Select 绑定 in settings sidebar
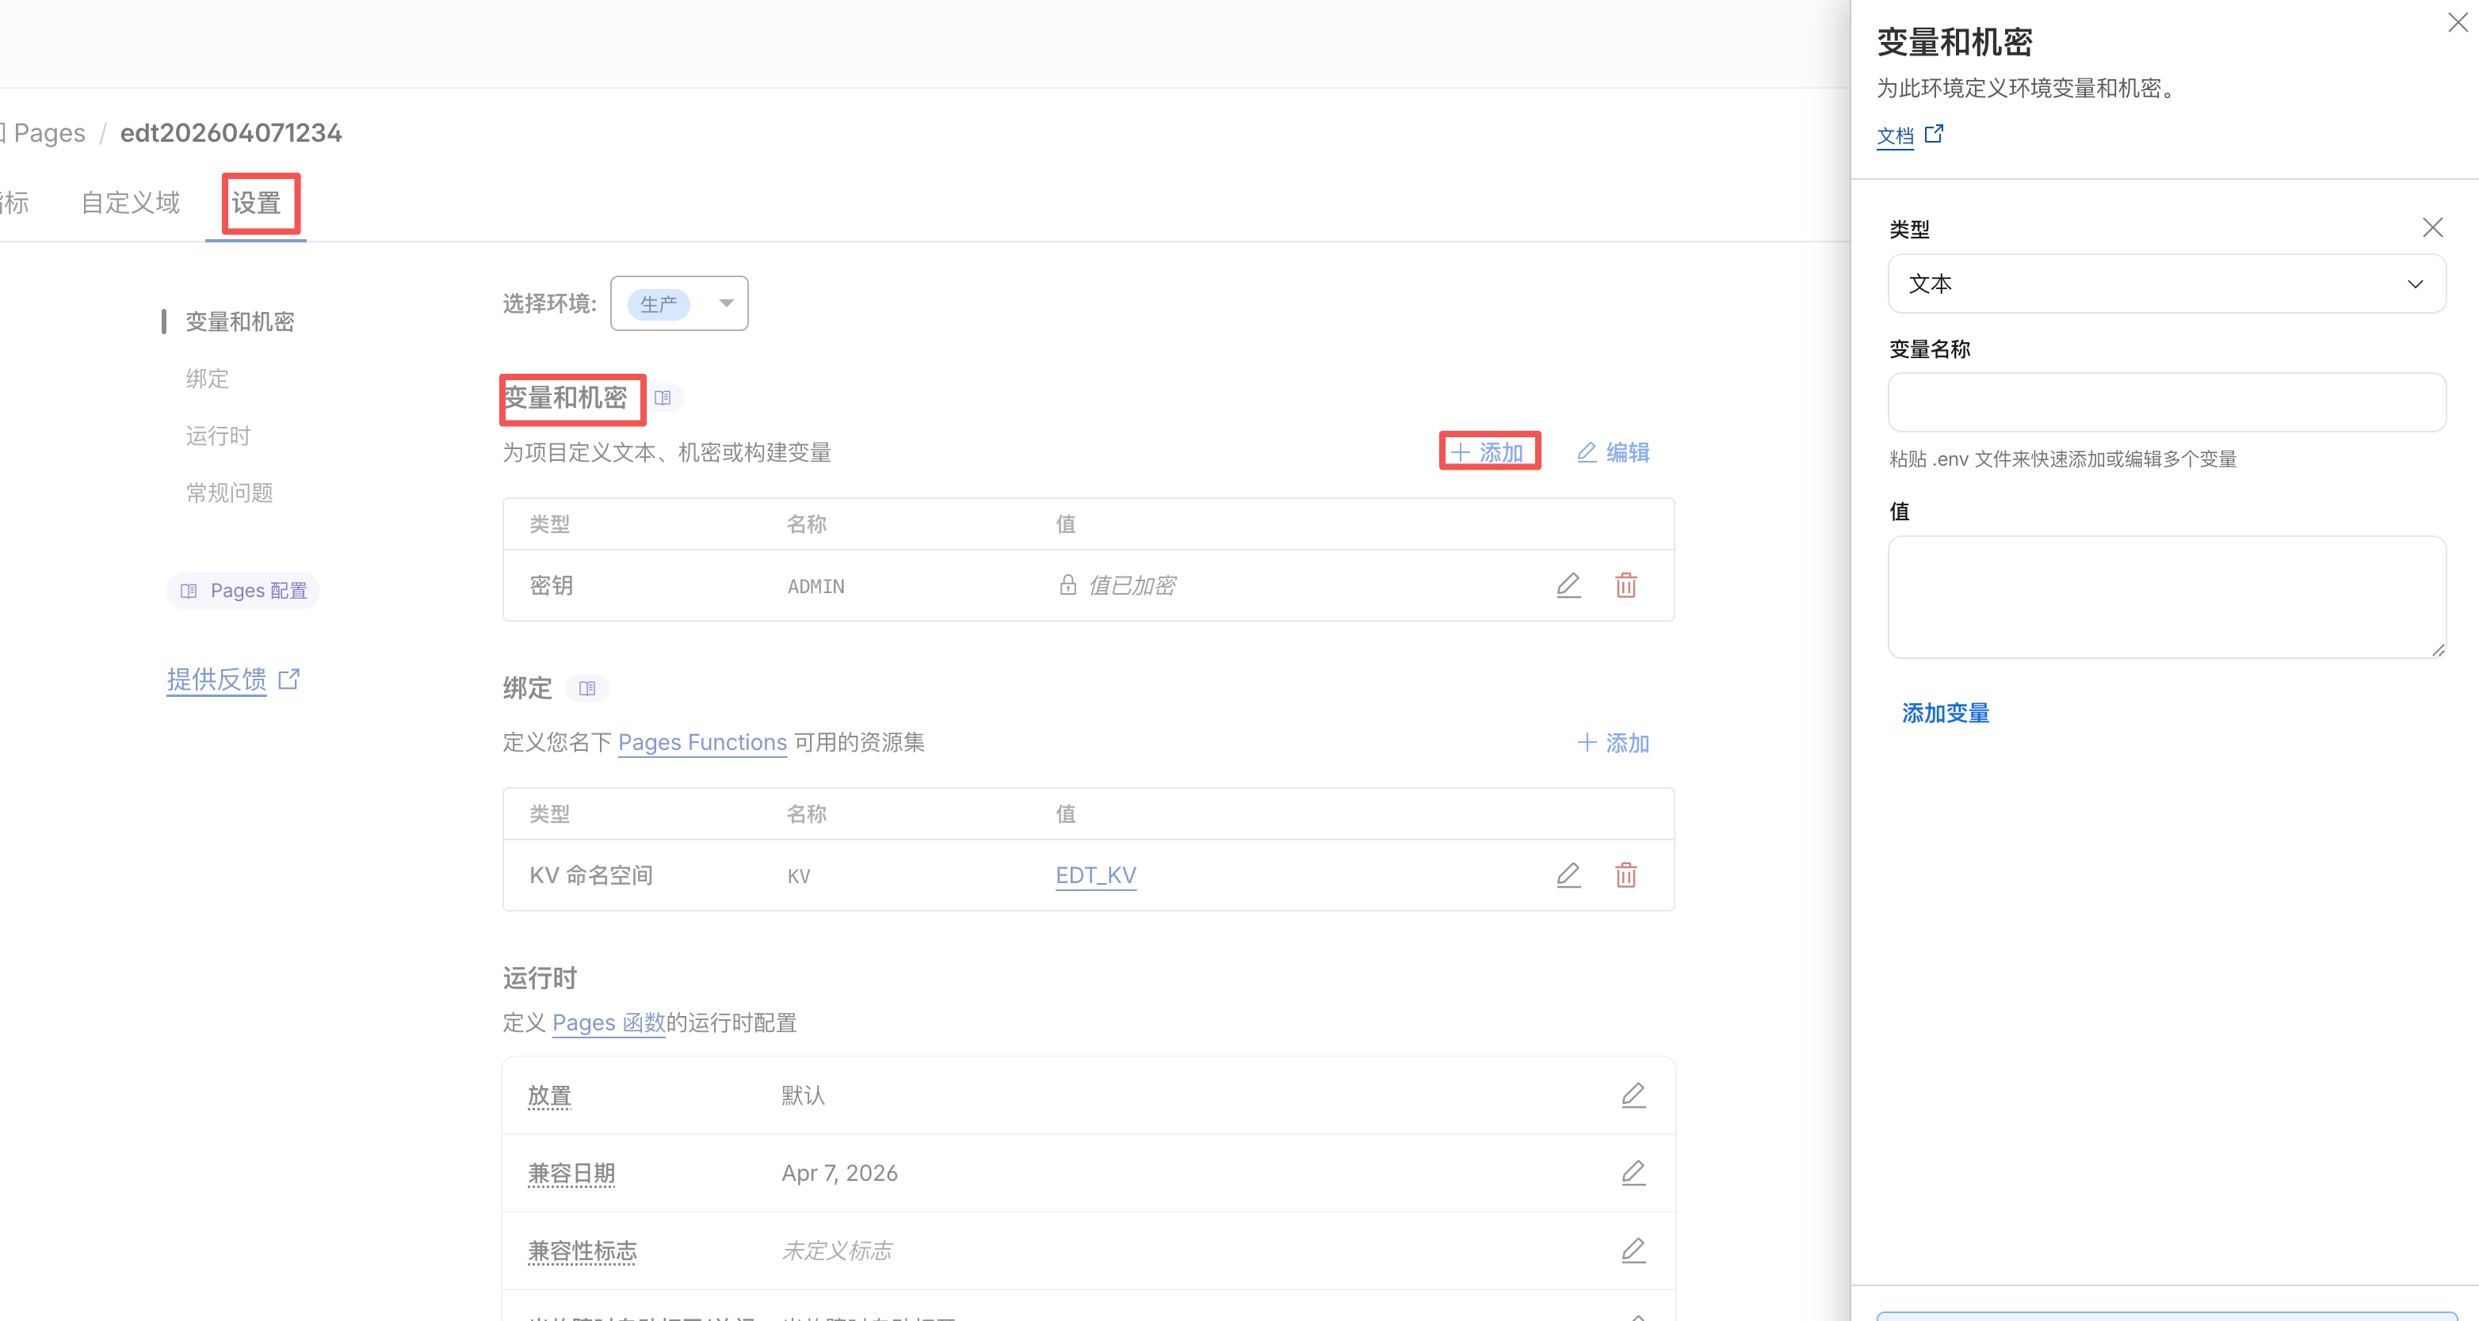The height and width of the screenshot is (1321, 2479). pyautogui.click(x=208, y=379)
